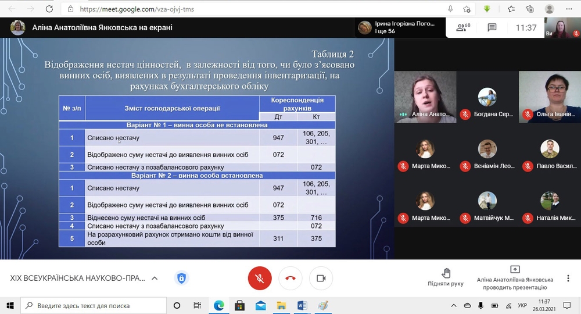Open presentation info for Аліна Анатоліївна Янковська
581x314 pixels.
[515, 278]
